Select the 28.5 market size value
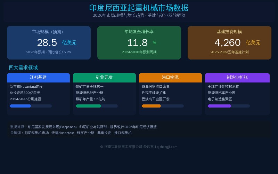278x174 pixels. pos(47,42)
